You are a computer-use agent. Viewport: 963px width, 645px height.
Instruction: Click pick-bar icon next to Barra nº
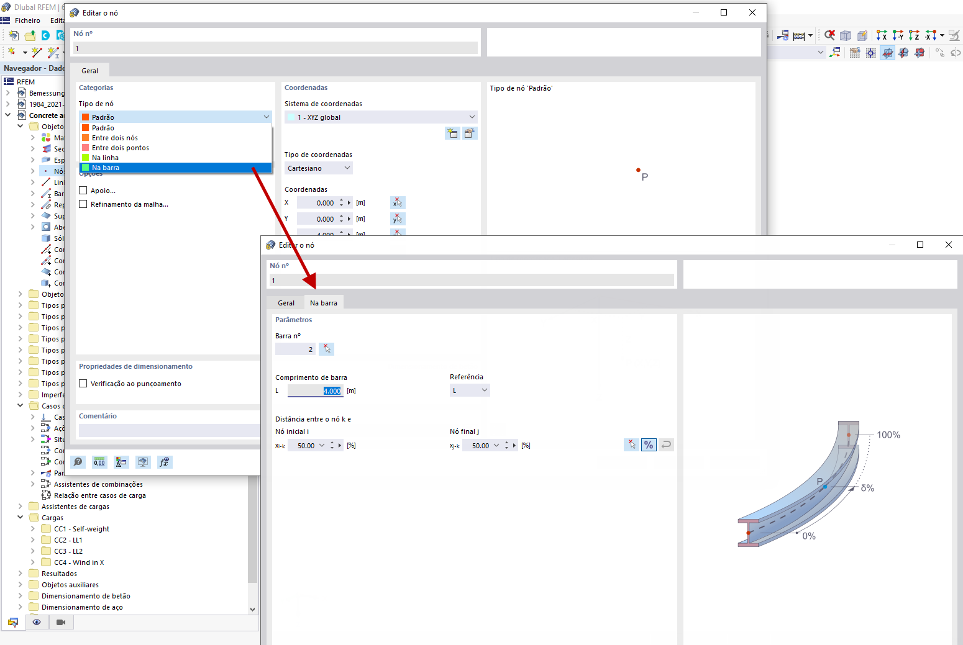point(326,349)
